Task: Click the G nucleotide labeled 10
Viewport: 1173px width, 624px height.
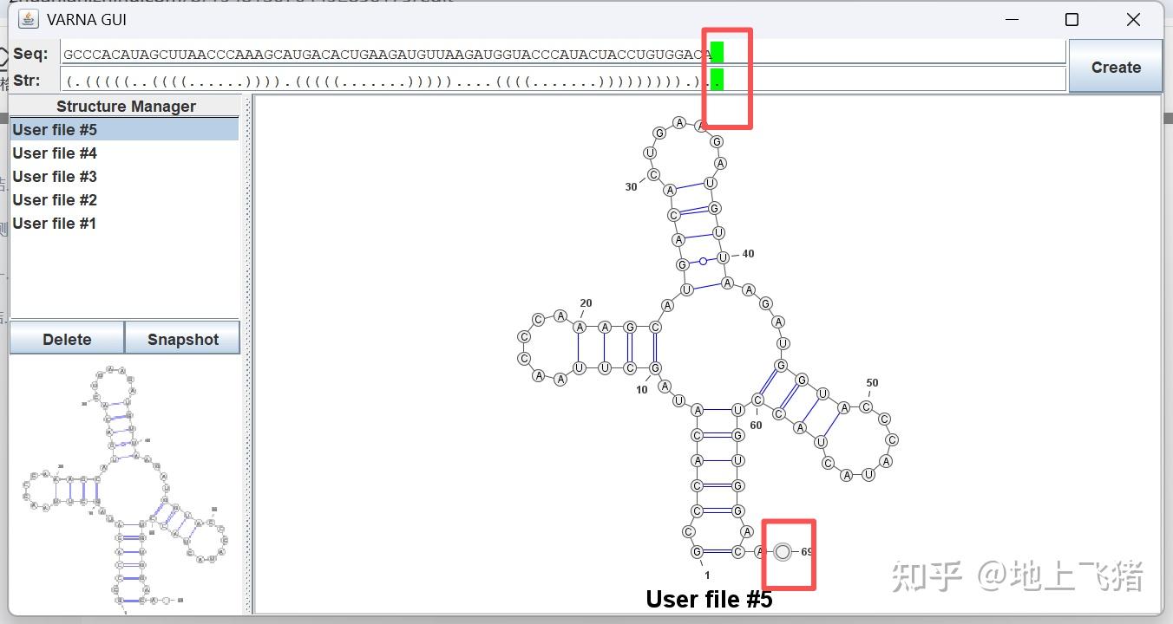Action: (x=655, y=368)
